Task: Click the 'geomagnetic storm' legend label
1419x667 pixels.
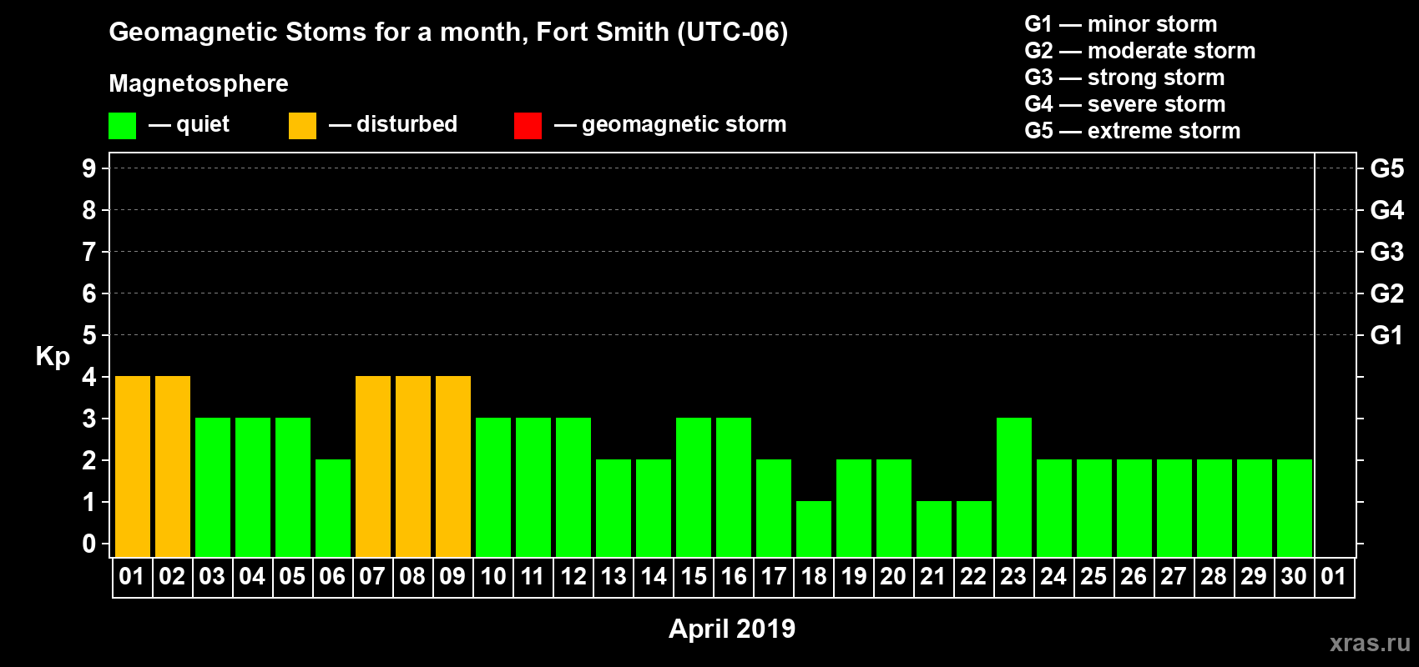Action: tap(684, 124)
